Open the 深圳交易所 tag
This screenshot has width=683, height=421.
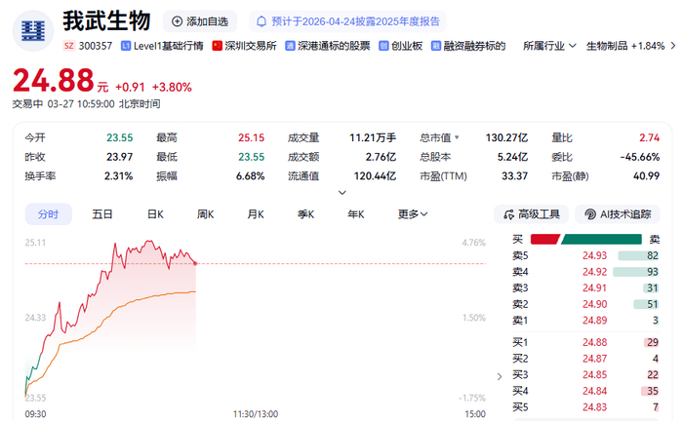244,46
